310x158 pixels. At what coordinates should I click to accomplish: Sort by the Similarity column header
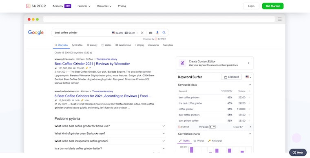226,91
